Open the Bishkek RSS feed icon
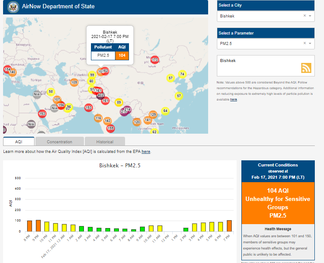The width and height of the screenshot is (324, 263). (x=306, y=68)
